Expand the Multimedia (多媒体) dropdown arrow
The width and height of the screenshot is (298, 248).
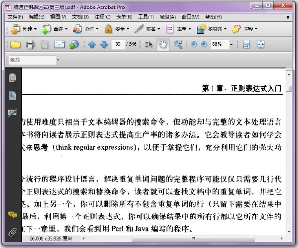click(x=225, y=29)
